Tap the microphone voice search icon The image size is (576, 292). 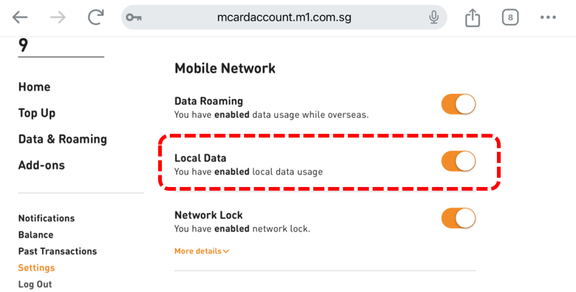coord(434,18)
